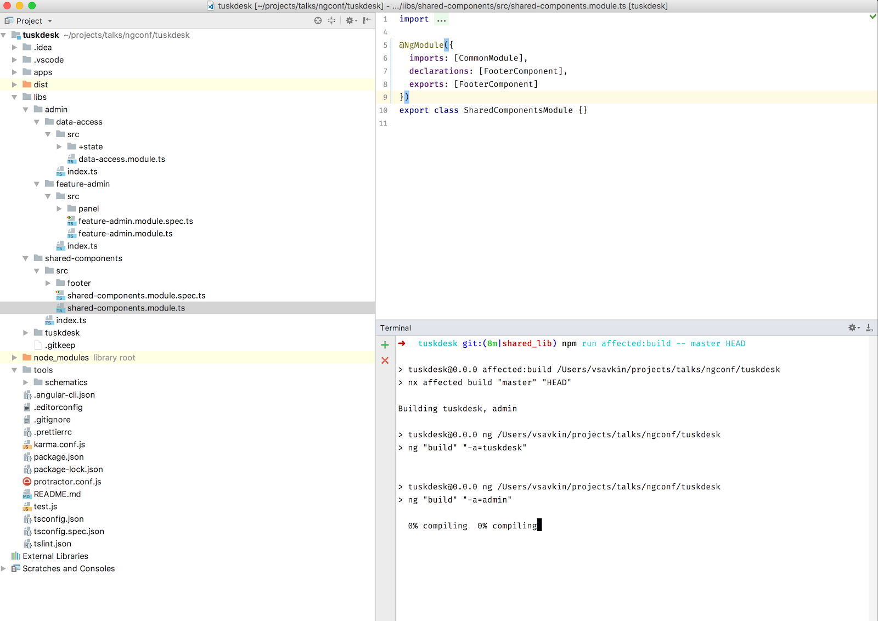Expand the footer folder

48,283
